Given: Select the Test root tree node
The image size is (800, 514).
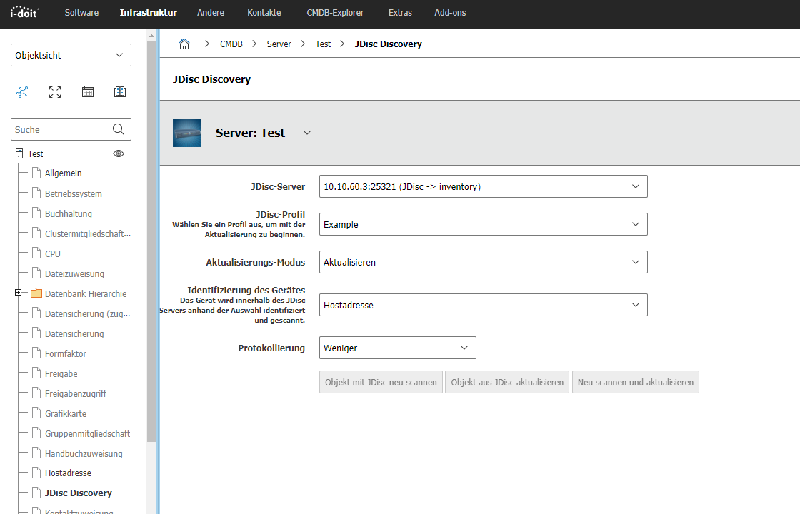Looking at the screenshot, I should (35, 153).
